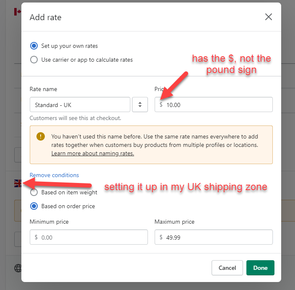Image resolution: width=295 pixels, height=290 pixels.
Task: Open "Learn more about naming rates" link
Action: [93, 154]
